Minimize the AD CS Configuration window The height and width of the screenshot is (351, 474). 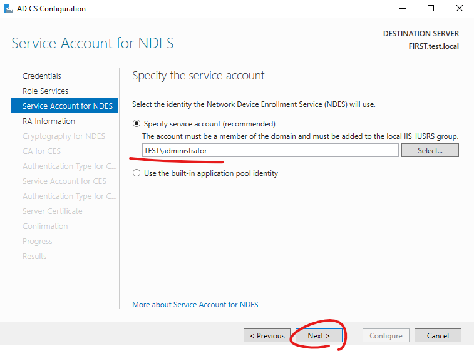tap(403, 9)
